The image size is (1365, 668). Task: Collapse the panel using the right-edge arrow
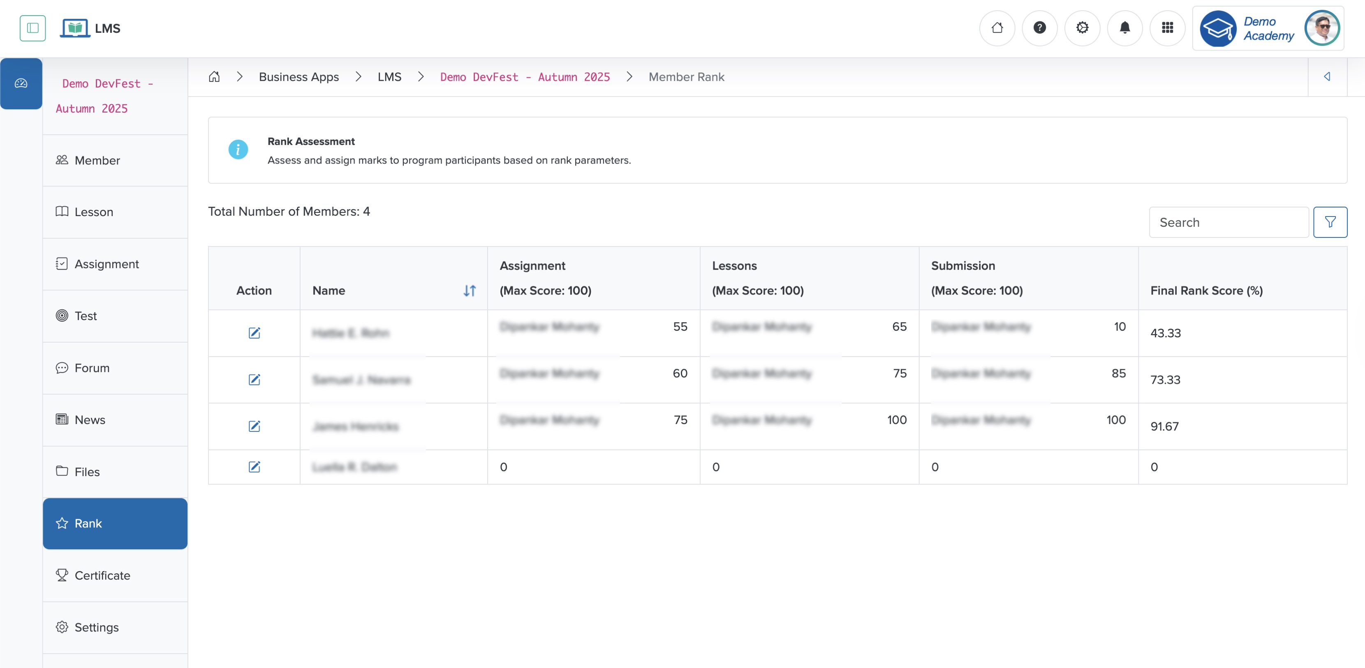click(x=1328, y=77)
